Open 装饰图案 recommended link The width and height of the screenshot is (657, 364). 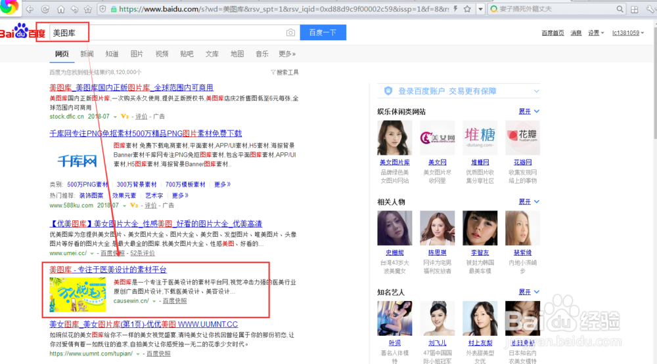[x=91, y=195]
